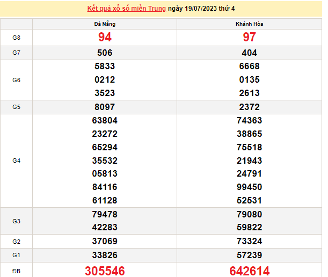Viewport: 328px width, 277px height.
Task: Select Khánh Hòa G2 number 73324
Action: [x=249, y=241]
